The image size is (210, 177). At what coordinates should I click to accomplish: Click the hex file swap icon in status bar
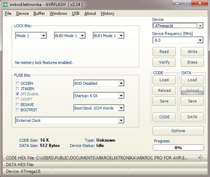pyautogui.click(x=201, y=158)
